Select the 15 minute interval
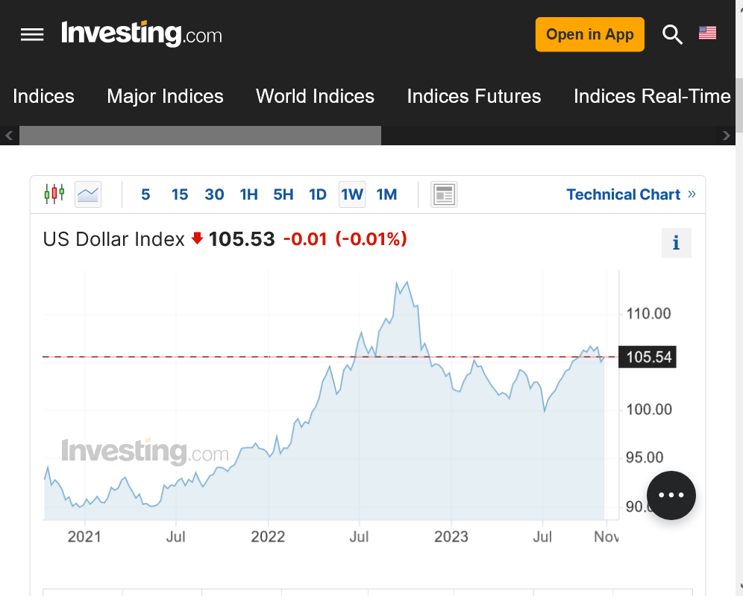This screenshot has height=602, width=743. (180, 194)
